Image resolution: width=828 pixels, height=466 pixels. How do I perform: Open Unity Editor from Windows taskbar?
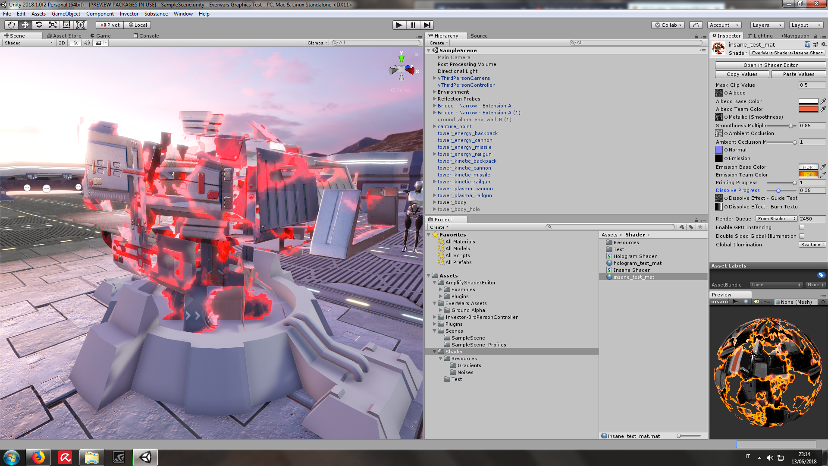tap(145, 457)
